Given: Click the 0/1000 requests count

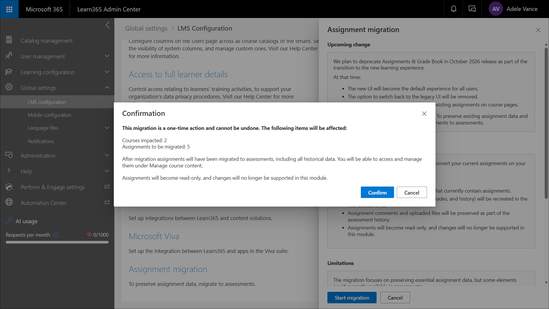Looking at the screenshot, I should point(101,235).
